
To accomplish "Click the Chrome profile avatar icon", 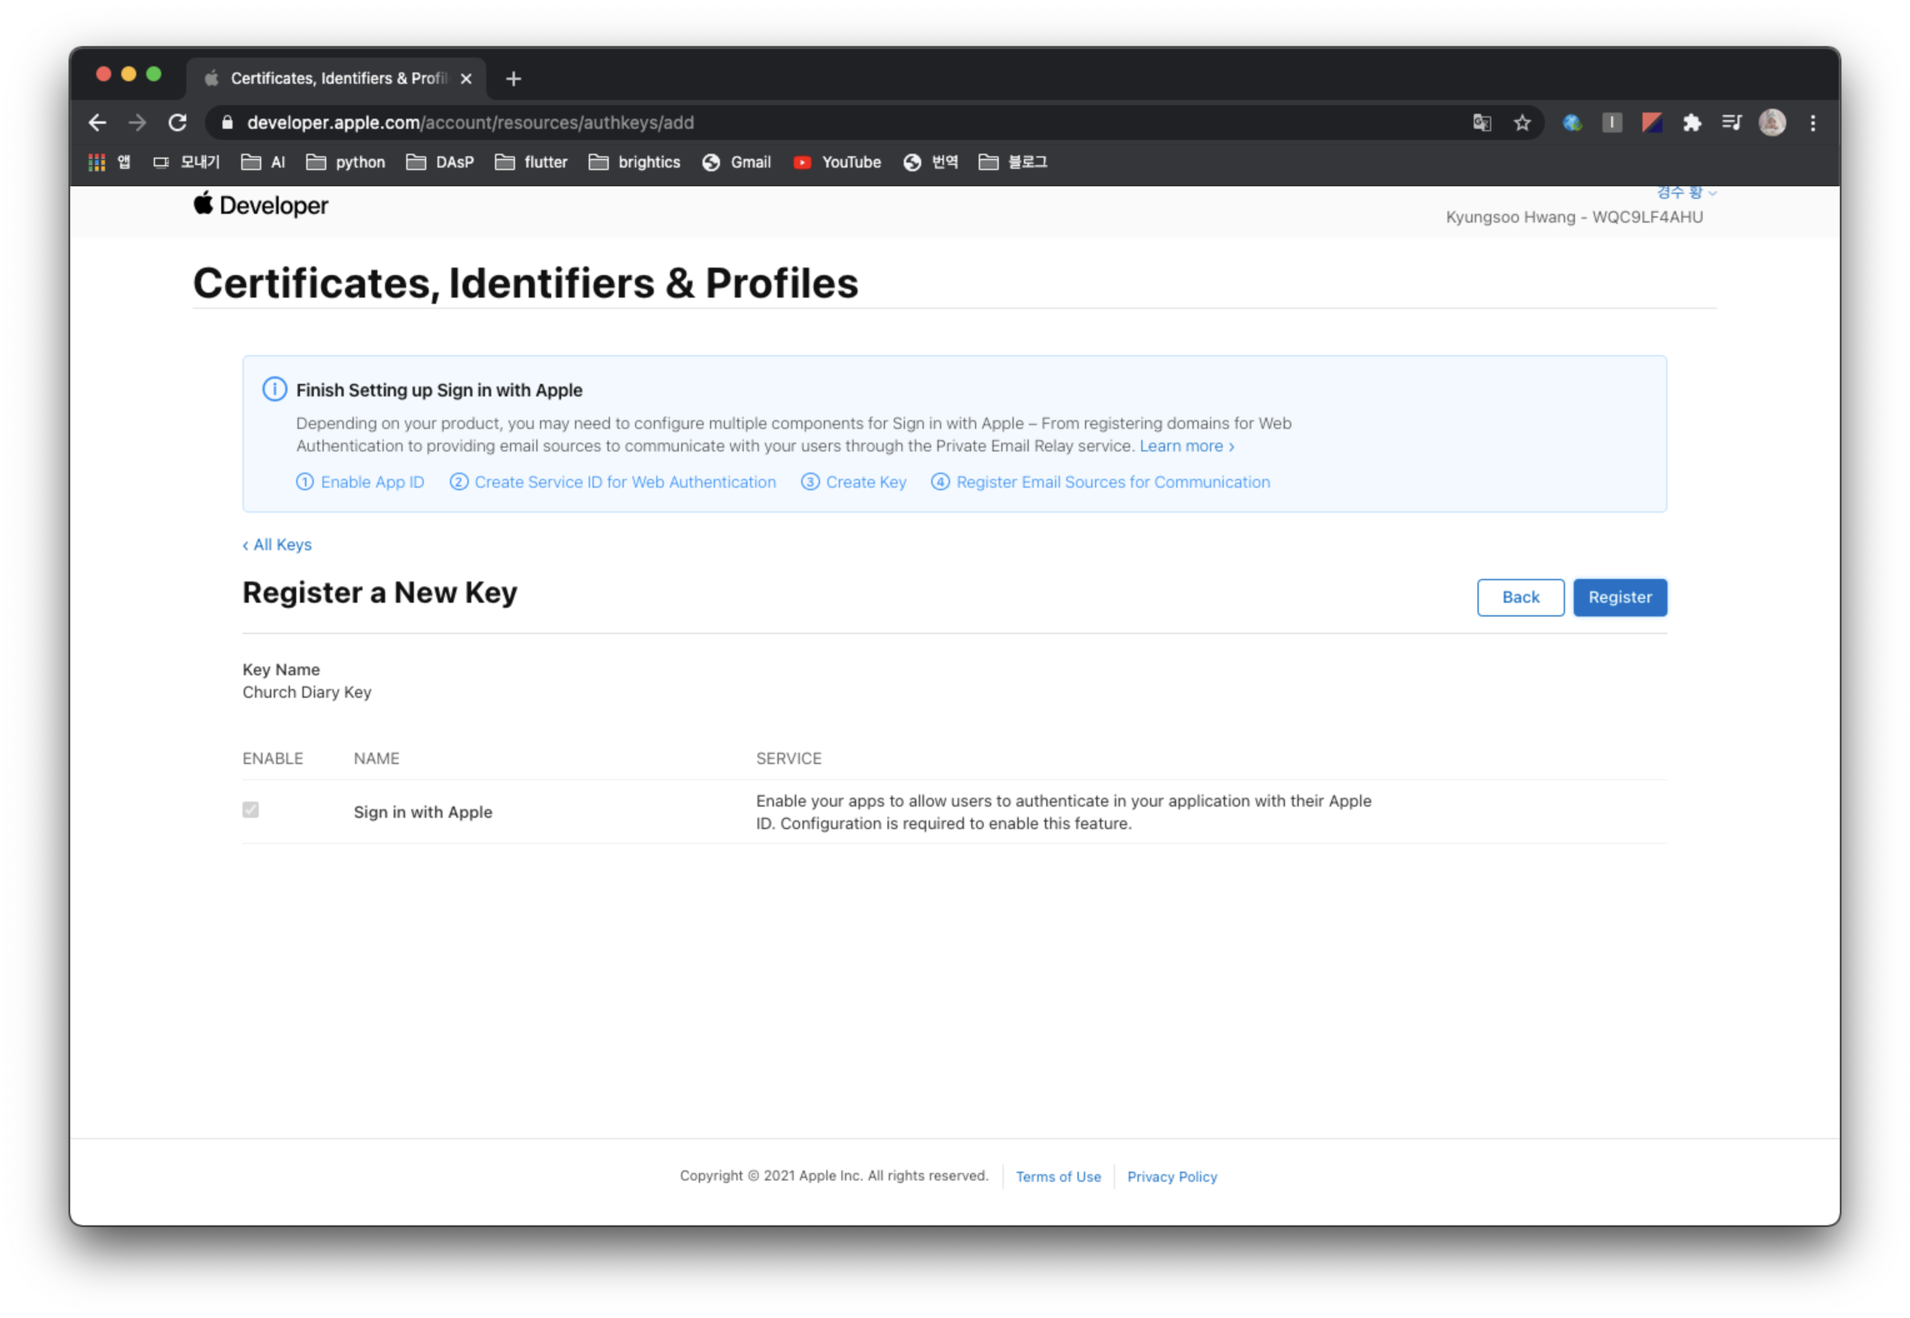I will (1772, 123).
